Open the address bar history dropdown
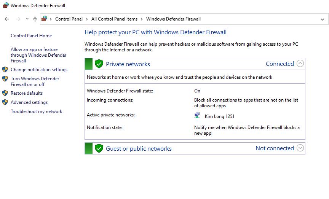The width and height of the screenshot is (329, 199). (x=323, y=19)
